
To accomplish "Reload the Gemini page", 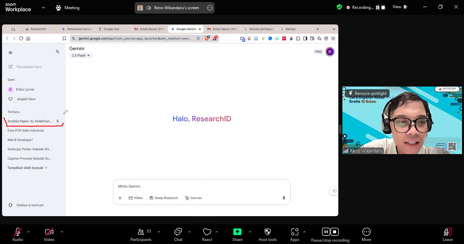I will pyautogui.click(x=21, y=39).
